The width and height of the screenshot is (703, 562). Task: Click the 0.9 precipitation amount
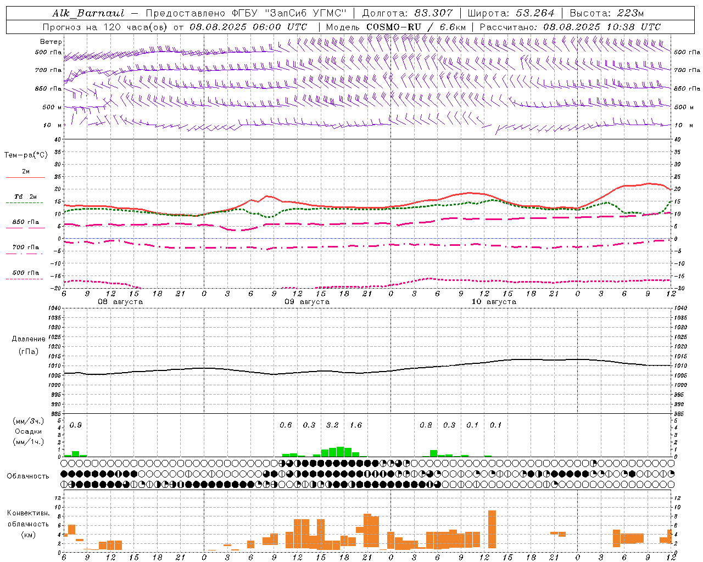(76, 425)
